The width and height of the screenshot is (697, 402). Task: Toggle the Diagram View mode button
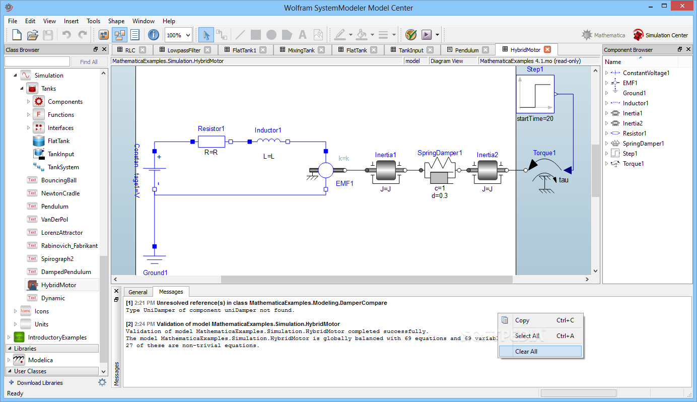tap(119, 35)
